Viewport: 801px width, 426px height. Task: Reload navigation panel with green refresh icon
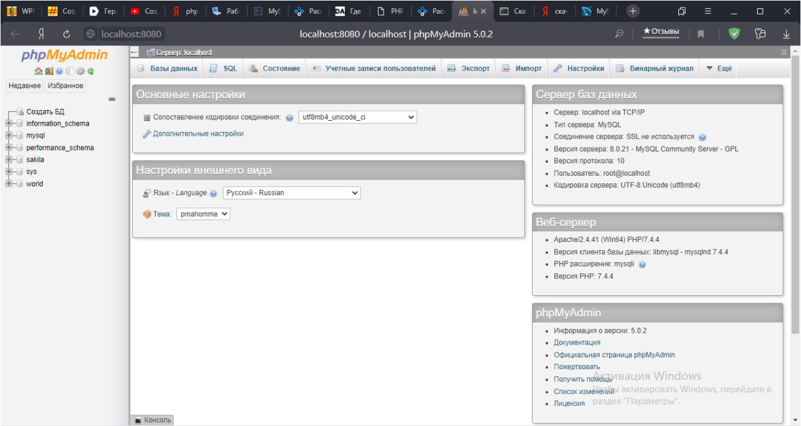[x=91, y=71]
